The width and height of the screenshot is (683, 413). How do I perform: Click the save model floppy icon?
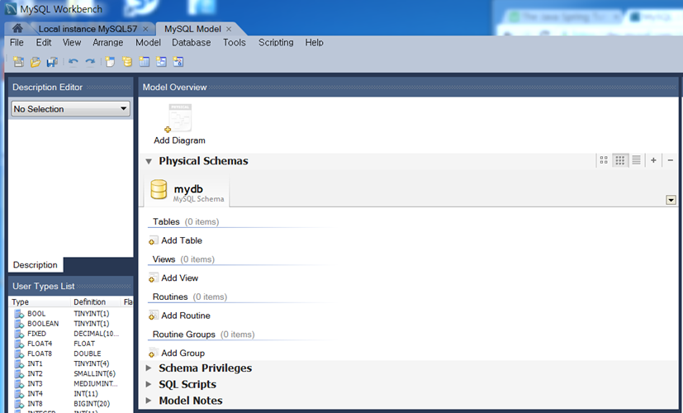(52, 62)
